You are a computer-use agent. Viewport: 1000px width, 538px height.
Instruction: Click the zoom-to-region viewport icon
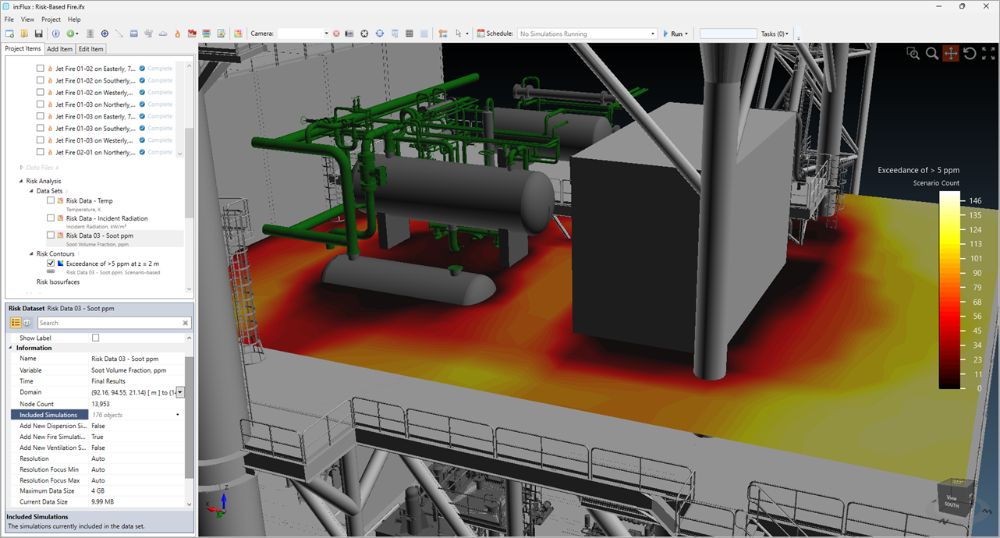[x=913, y=53]
